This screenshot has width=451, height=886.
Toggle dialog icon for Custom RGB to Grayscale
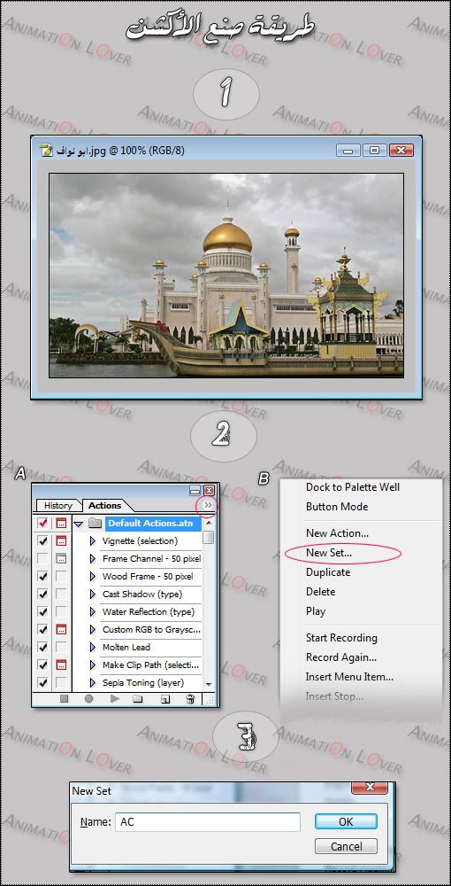coord(61,629)
